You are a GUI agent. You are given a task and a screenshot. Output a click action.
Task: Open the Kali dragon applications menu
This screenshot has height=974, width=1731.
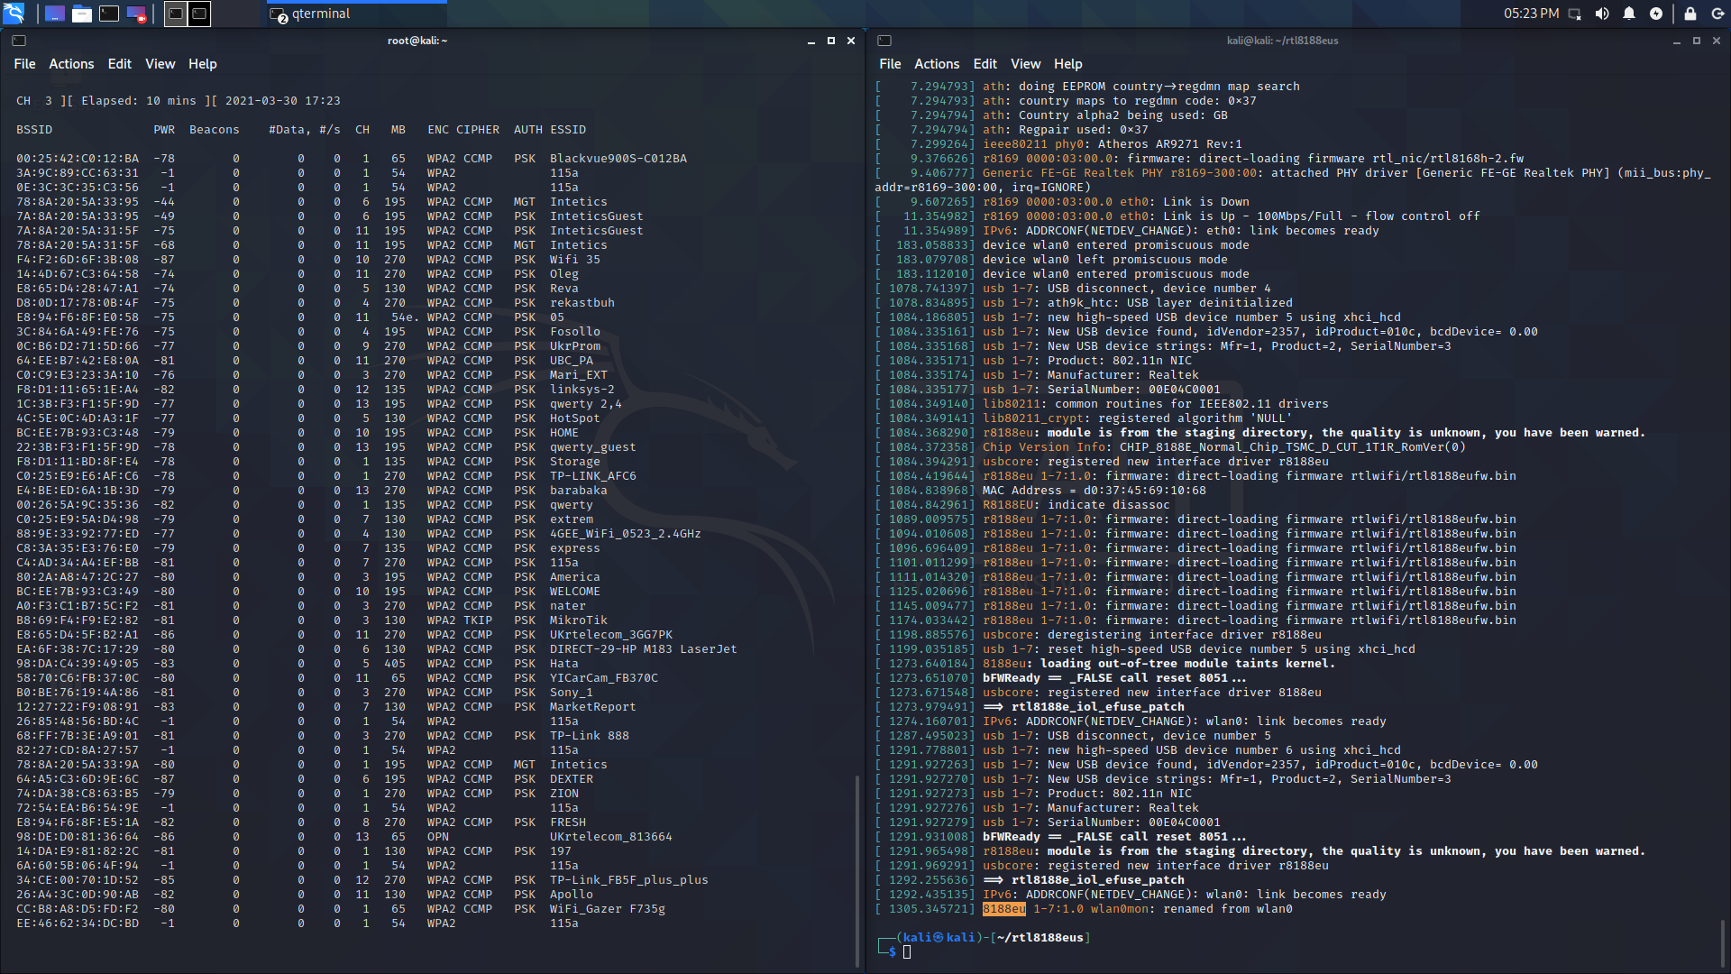14,13
